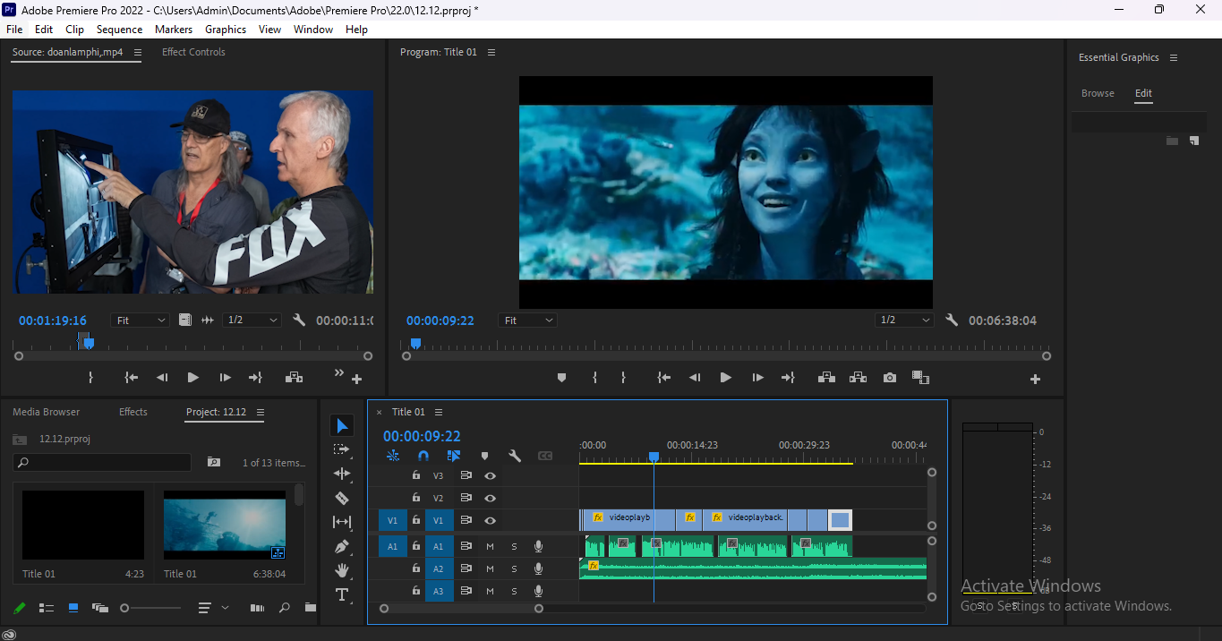Image resolution: width=1222 pixels, height=641 pixels.
Task: Select the Selection tool arrow
Action: pos(342,425)
